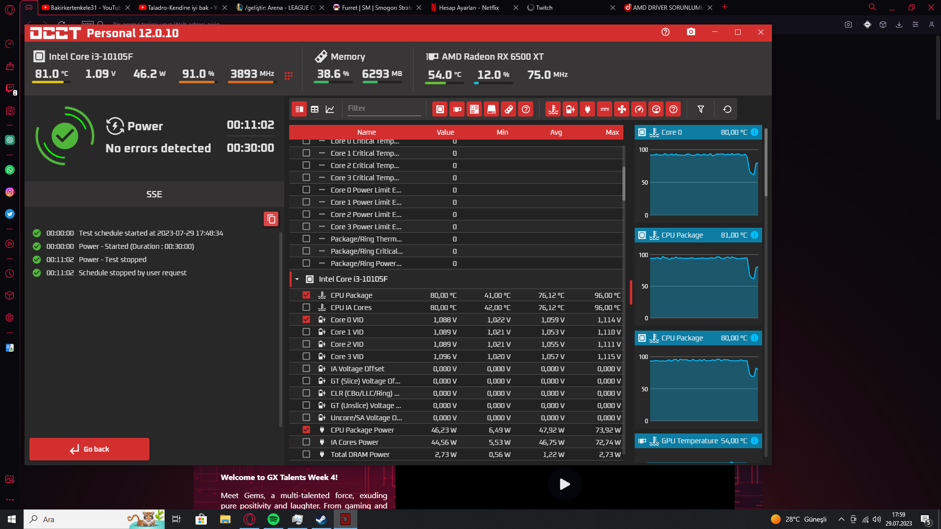Take OCCT screenshot with camera icon
Viewport: 941px width, 529px height.
[691, 32]
